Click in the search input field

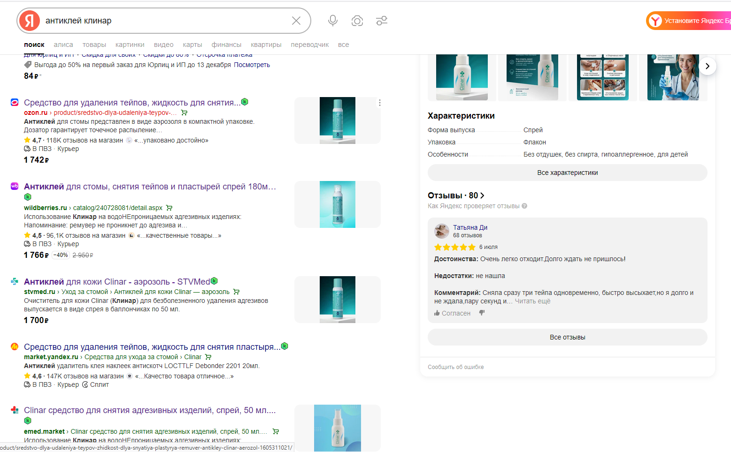pyautogui.click(x=164, y=21)
